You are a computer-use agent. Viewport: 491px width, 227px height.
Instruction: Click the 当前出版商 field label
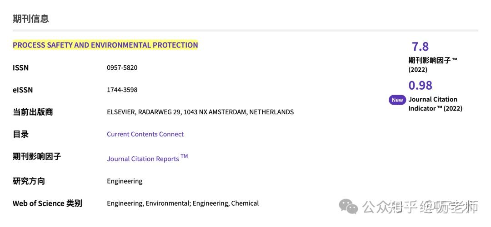click(33, 112)
